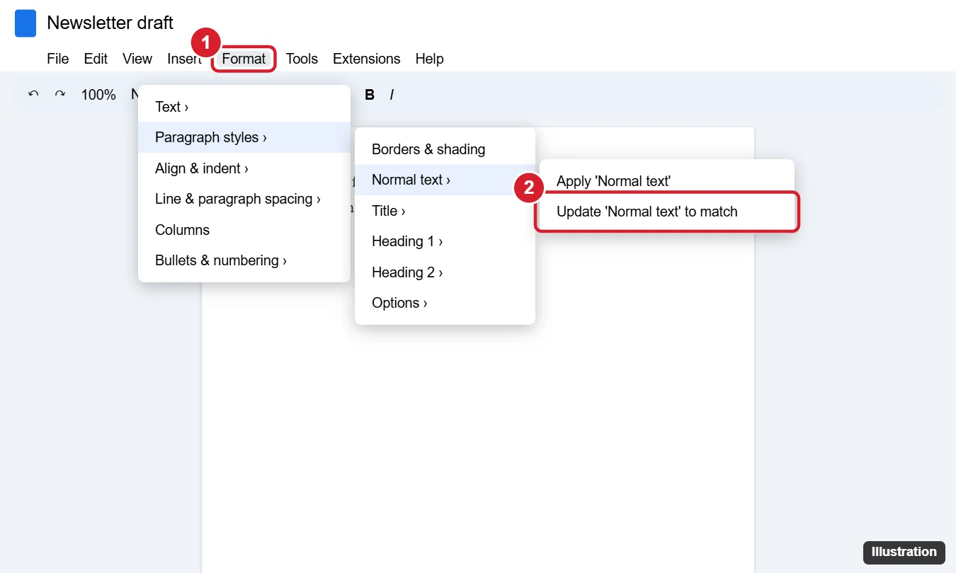Open the Insert menu
The height and width of the screenshot is (573, 956).
tap(184, 59)
